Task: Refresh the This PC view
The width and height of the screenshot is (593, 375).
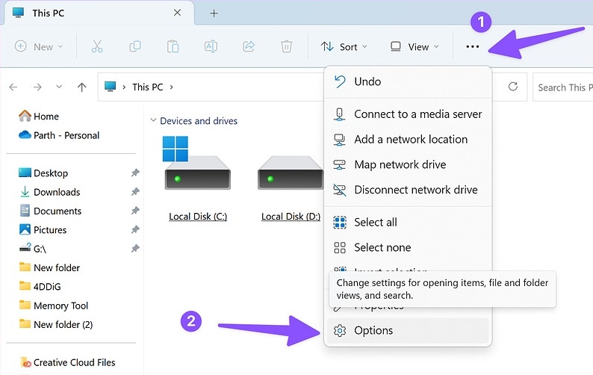Action: [513, 87]
